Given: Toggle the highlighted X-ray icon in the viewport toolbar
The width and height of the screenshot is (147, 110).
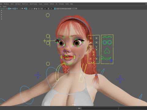Looking at the screenshot, I should [26, 9].
